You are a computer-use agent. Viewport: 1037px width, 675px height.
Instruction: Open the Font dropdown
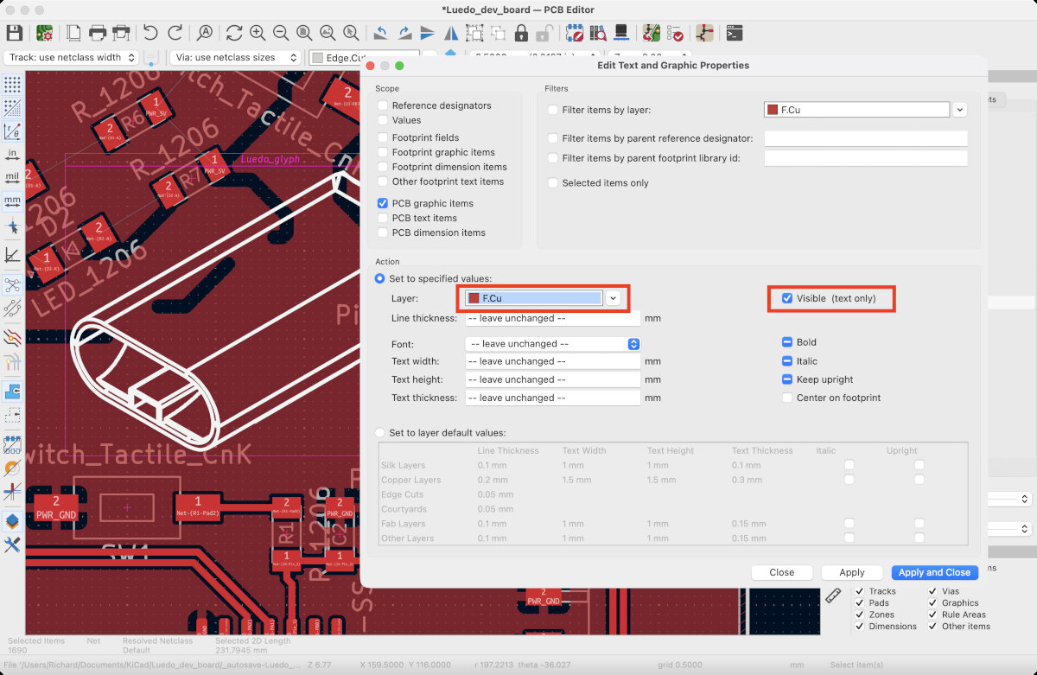tap(551, 344)
